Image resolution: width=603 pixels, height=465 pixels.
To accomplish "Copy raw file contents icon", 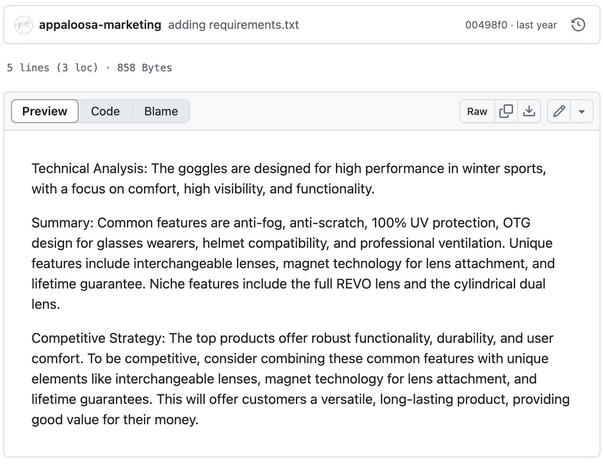I will pos(506,111).
